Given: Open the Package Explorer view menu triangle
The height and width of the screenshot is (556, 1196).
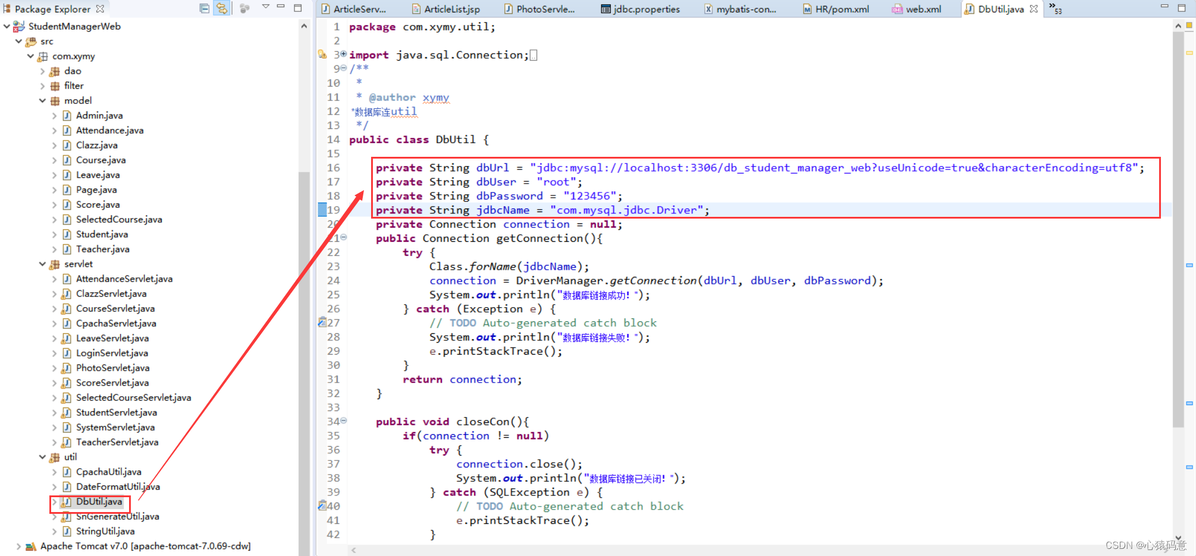Looking at the screenshot, I should point(266,8).
